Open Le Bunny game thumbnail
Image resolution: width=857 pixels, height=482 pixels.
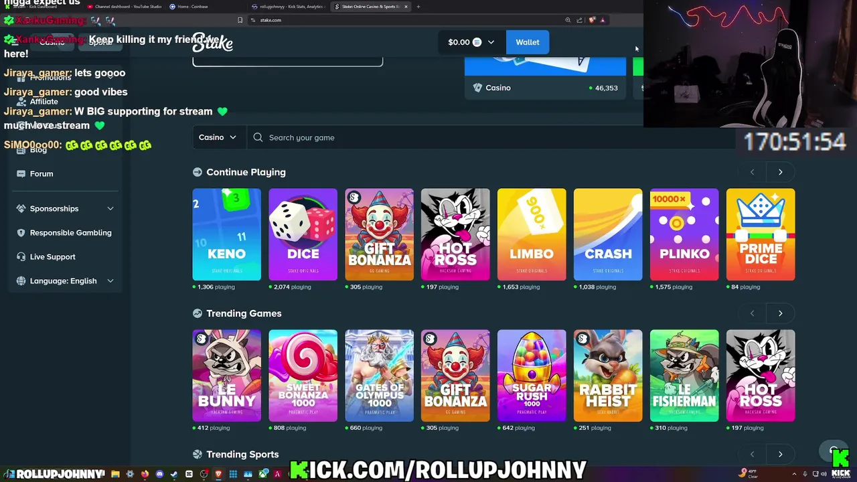point(227,376)
